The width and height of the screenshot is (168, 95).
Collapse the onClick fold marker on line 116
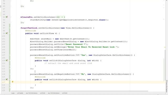coord(10,80)
